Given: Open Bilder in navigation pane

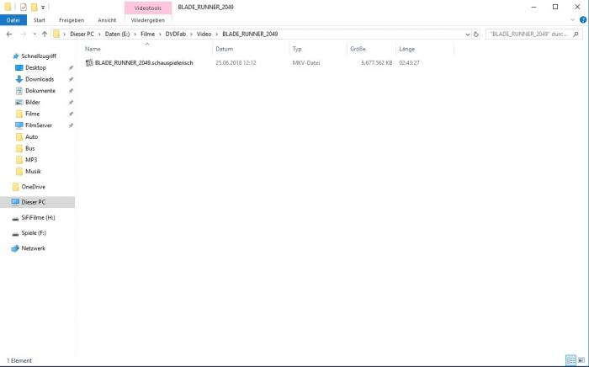Looking at the screenshot, I should pos(33,102).
